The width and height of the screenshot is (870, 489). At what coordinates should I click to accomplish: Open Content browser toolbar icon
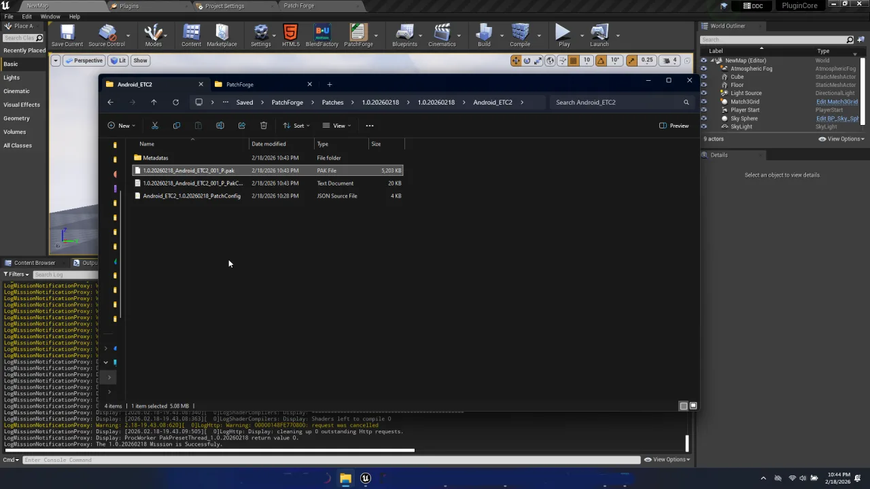coord(191,35)
